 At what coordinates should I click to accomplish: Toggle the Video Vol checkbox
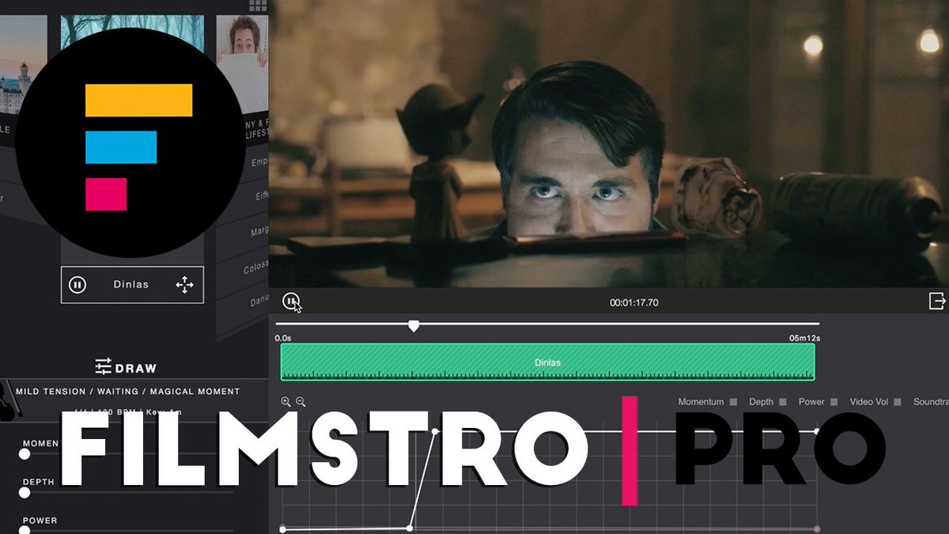(898, 402)
